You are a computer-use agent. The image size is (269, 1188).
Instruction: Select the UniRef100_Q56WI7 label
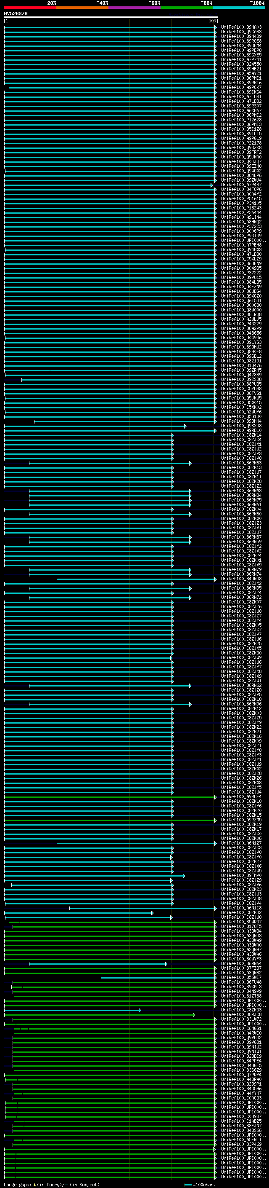241,977
